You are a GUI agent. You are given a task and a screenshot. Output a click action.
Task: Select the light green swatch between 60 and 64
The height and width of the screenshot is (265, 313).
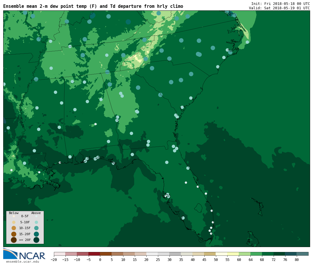[245, 254]
